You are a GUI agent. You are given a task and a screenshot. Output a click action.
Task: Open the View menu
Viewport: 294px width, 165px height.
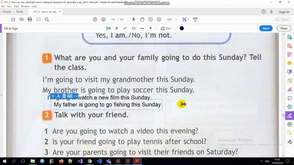click(16, 6)
